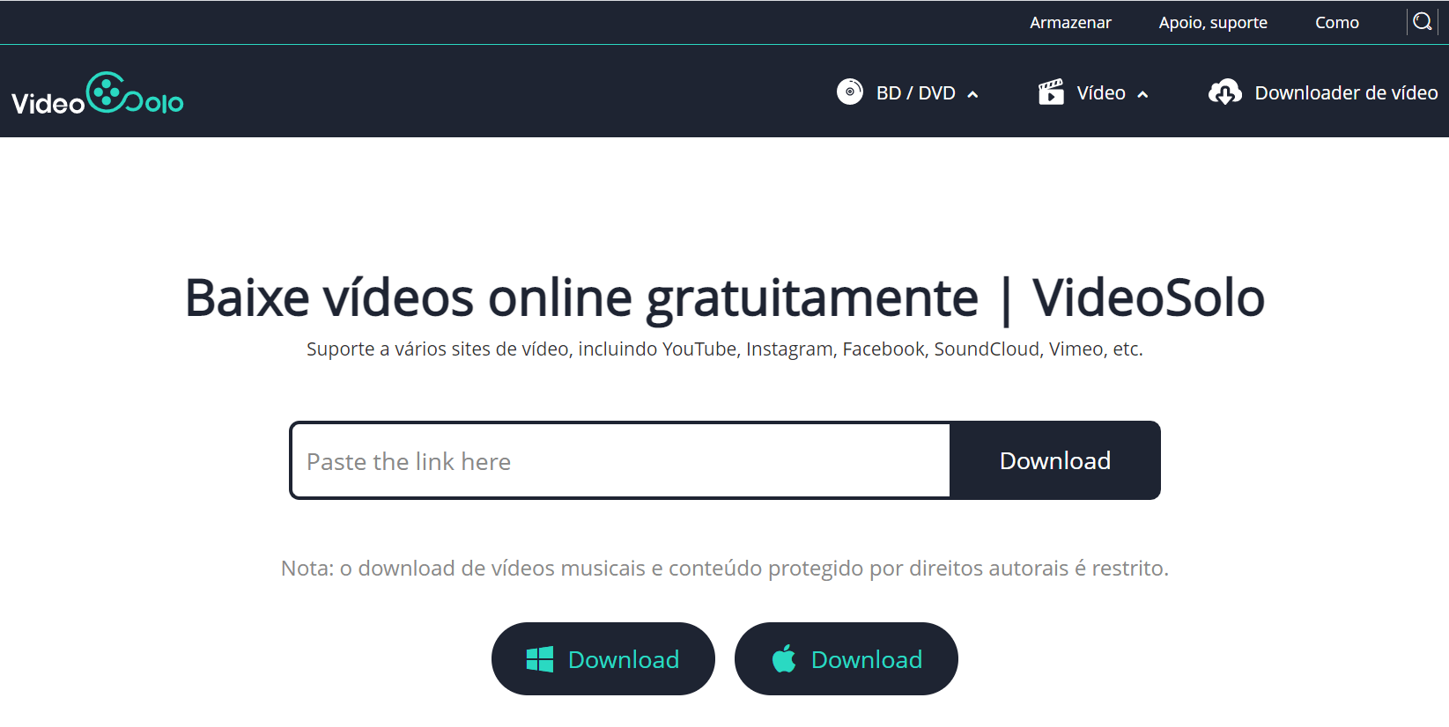Select the Apple logo in Download button

pyautogui.click(x=784, y=658)
